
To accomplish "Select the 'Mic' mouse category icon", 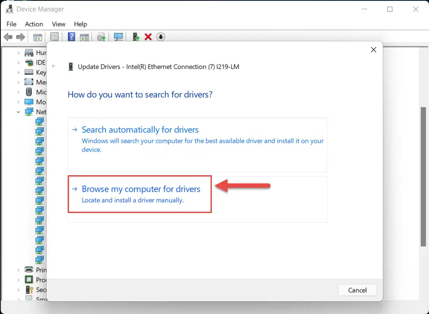I will pos(29,92).
